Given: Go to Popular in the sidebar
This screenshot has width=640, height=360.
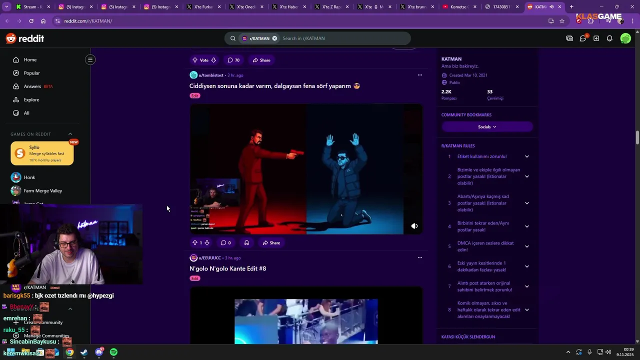Looking at the screenshot, I should point(31,73).
